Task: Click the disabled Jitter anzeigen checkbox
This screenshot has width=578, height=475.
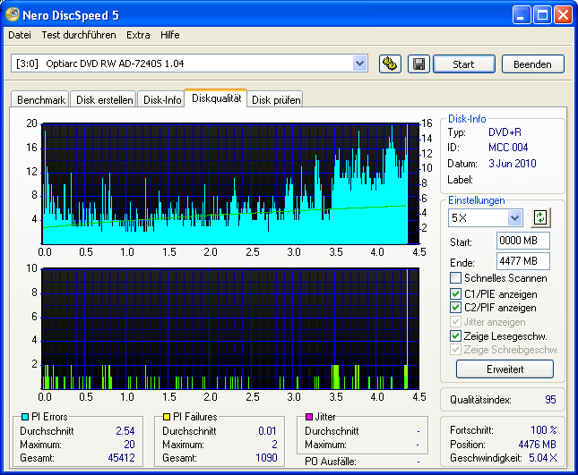Action: tap(455, 321)
